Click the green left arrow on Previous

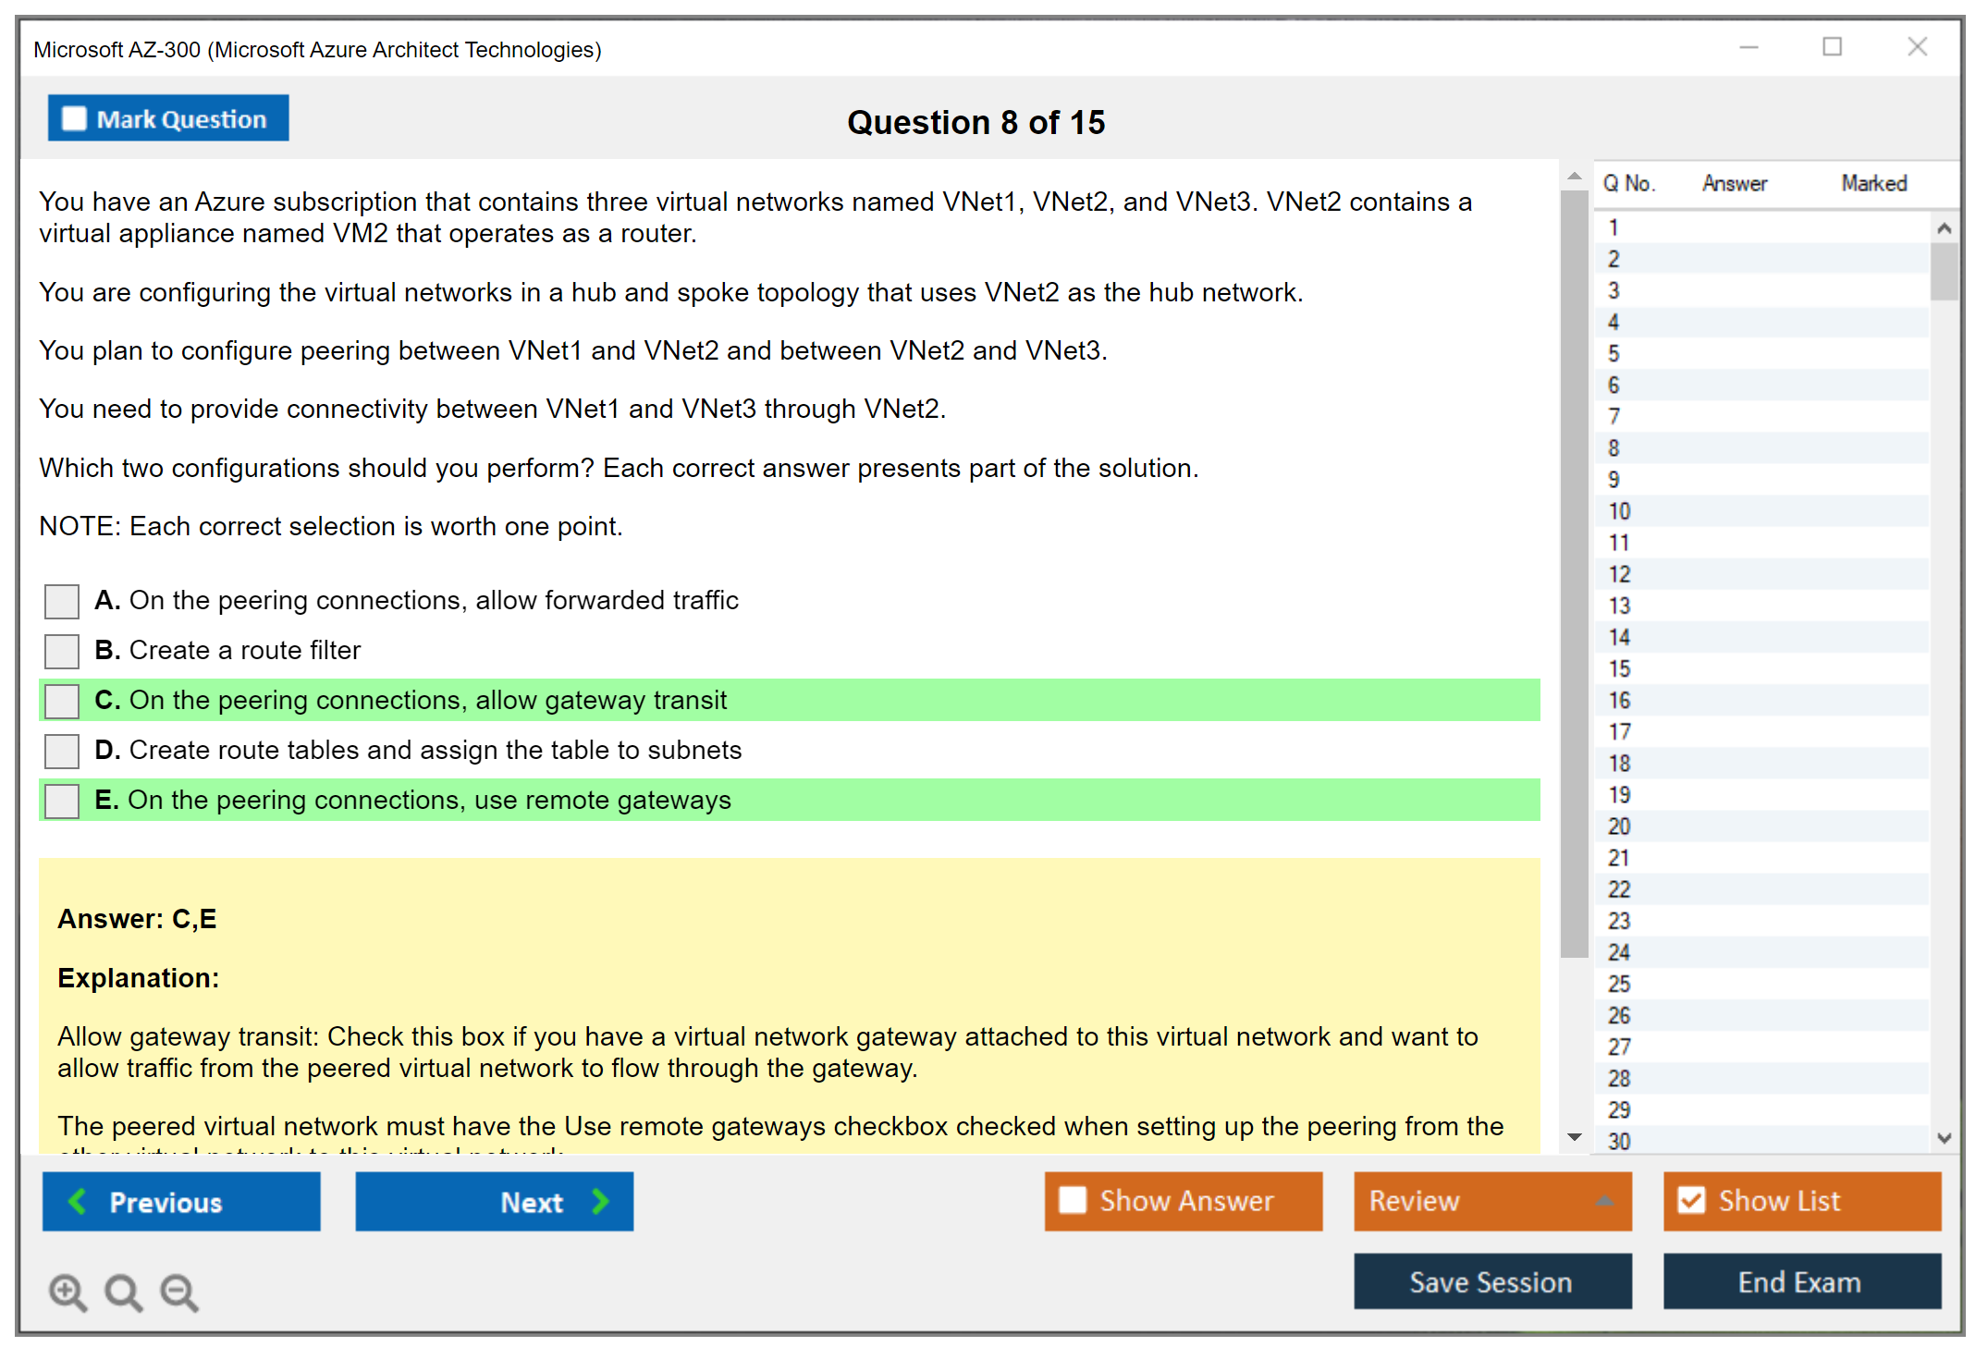78,1202
